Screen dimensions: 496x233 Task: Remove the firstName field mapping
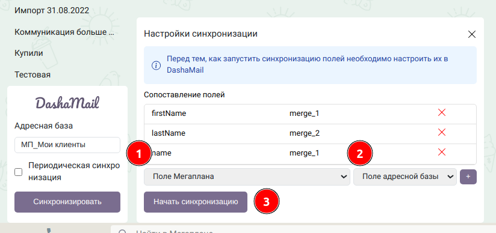tap(442, 112)
